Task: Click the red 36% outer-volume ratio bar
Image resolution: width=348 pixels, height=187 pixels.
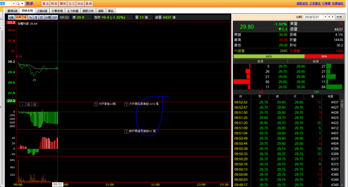Action: click(x=324, y=57)
